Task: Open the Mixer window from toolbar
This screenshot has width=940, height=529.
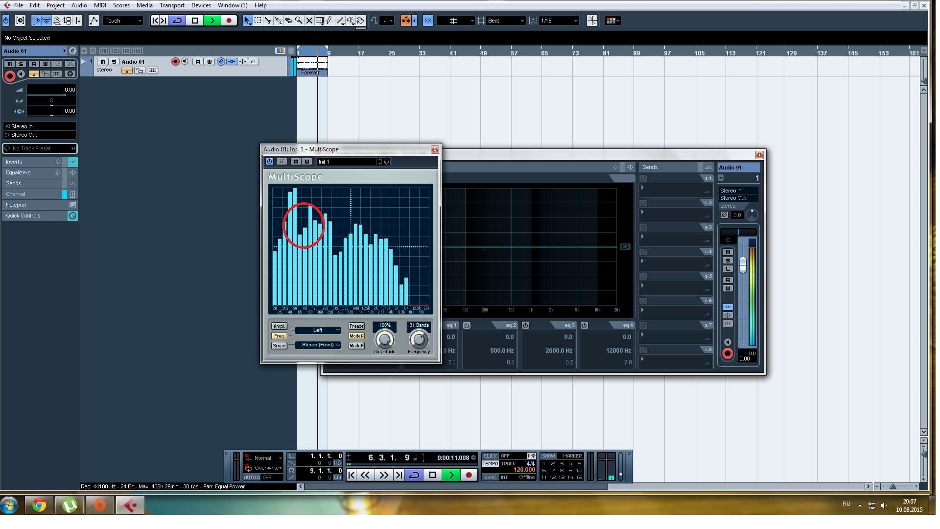Action: click(78, 21)
